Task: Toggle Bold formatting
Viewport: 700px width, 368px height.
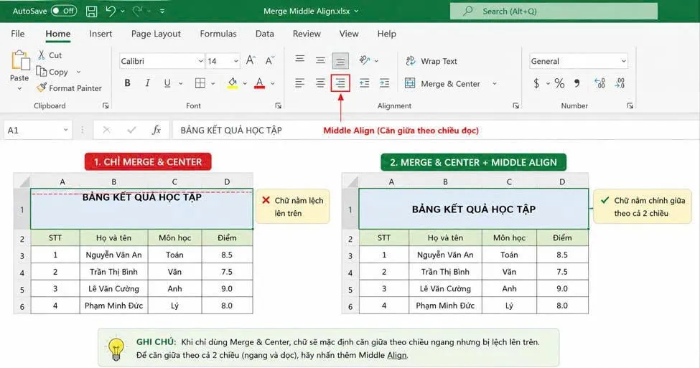Action: [127, 83]
